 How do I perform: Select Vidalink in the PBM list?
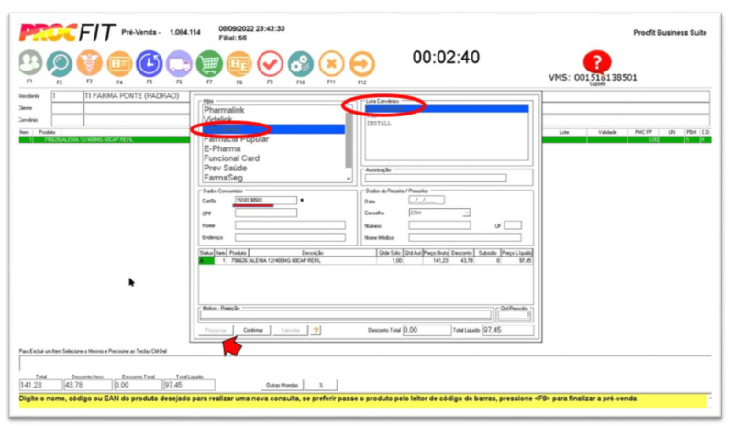click(x=218, y=119)
